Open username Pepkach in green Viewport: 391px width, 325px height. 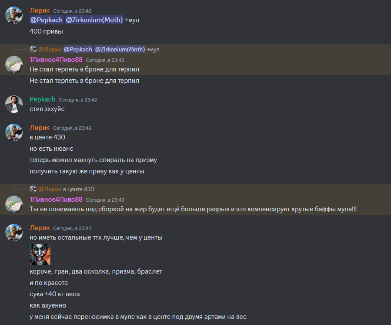(x=42, y=99)
